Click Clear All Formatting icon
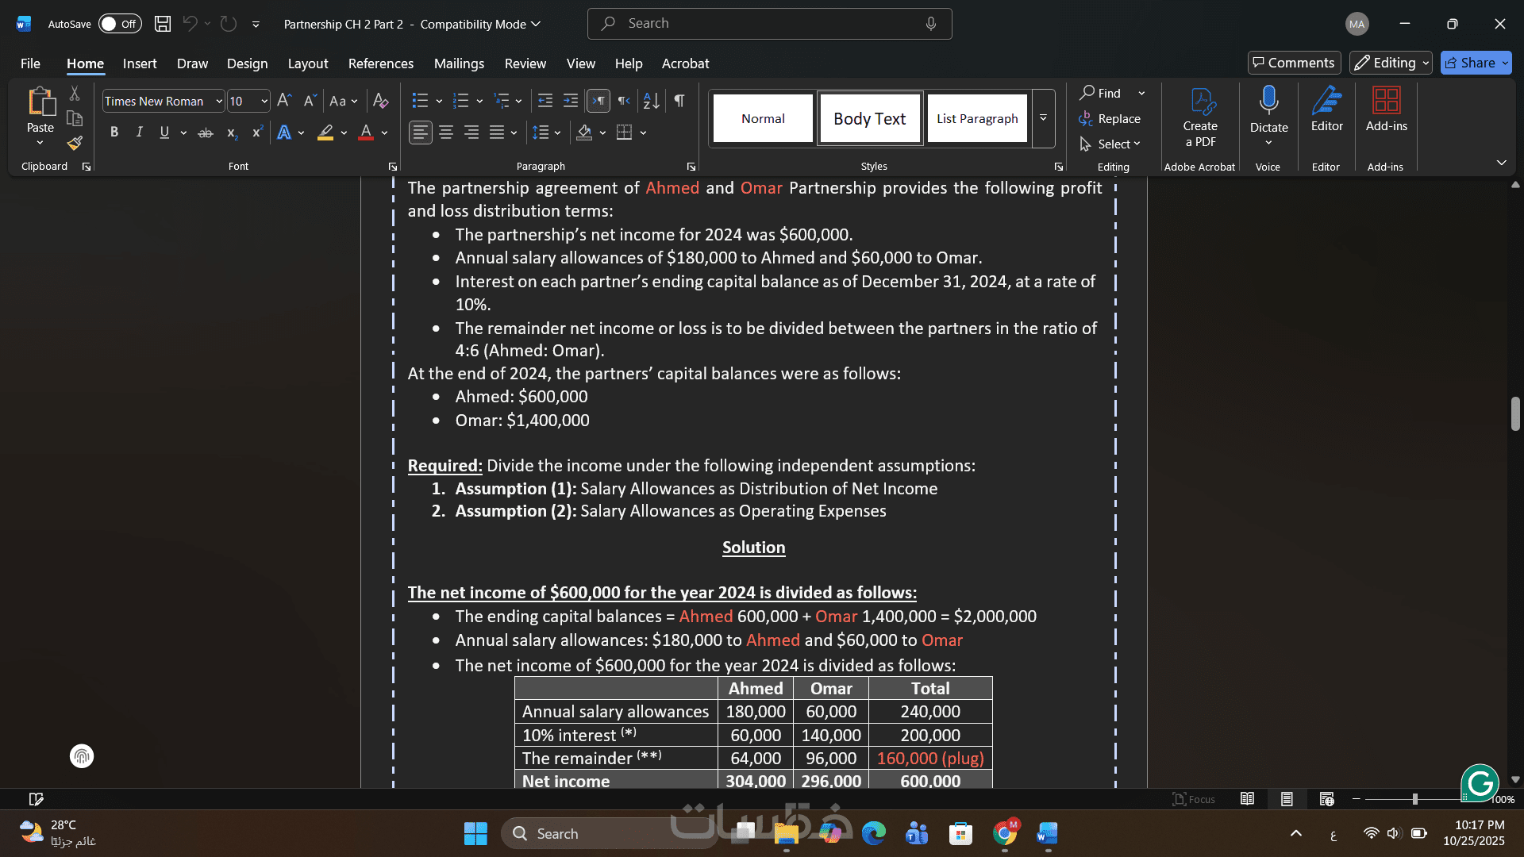The image size is (1524, 857). 380,101
